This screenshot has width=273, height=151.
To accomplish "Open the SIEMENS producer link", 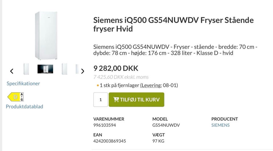I will (220, 125).
